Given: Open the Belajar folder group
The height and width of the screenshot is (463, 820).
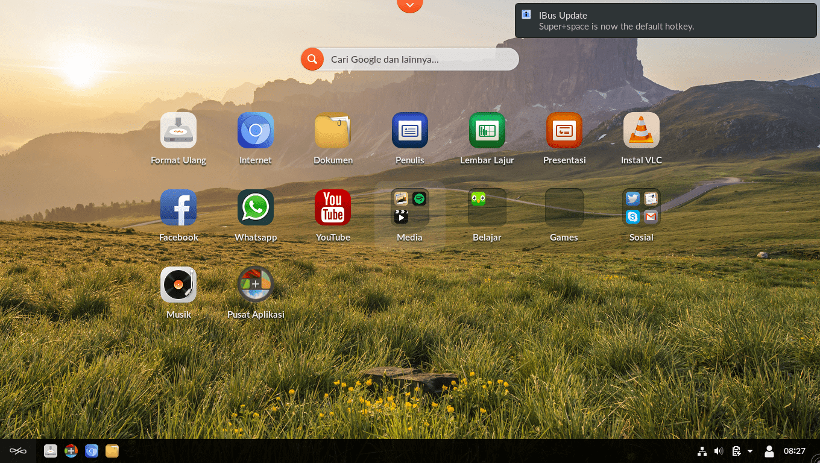Looking at the screenshot, I should (487, 207).
